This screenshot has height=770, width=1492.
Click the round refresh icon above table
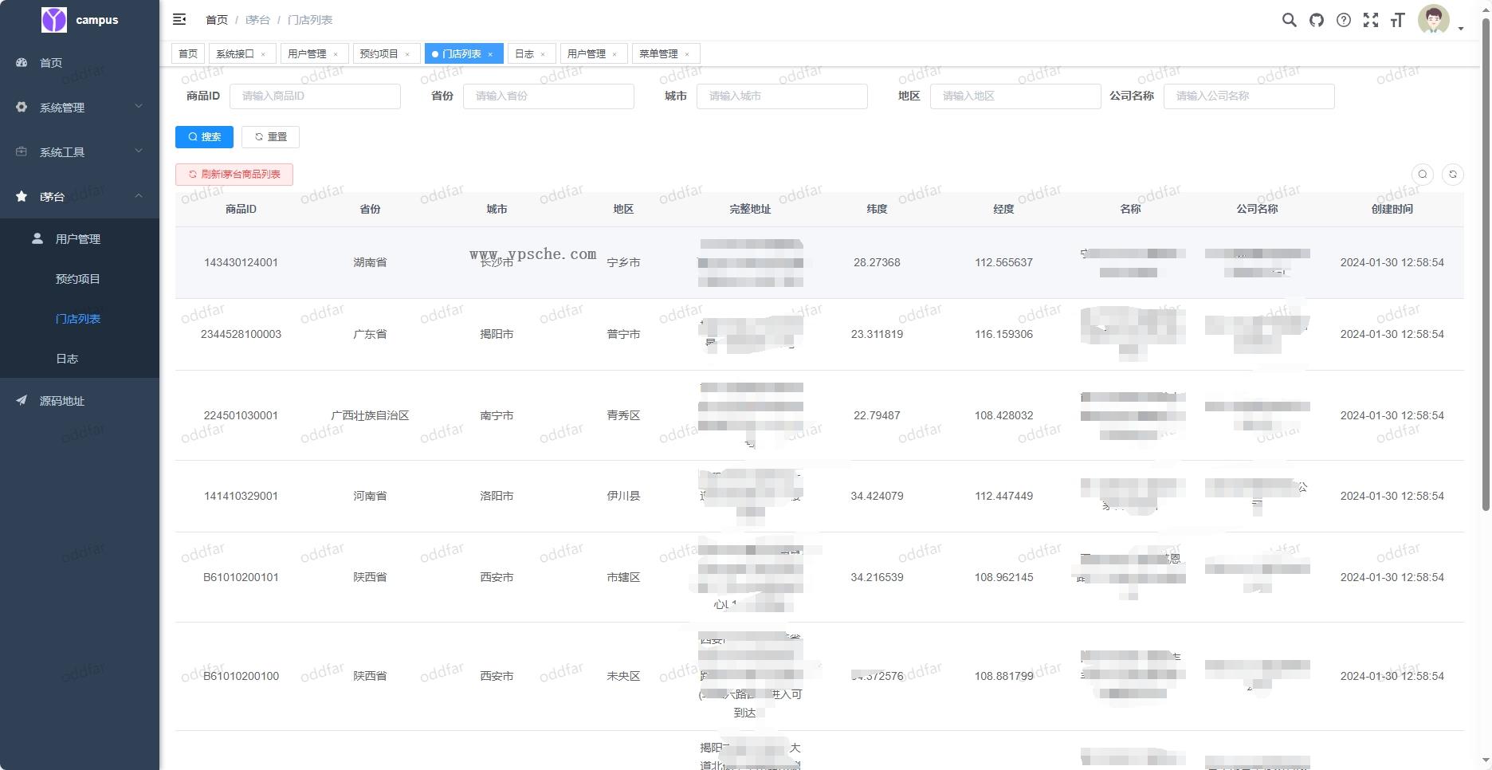pos(1453,174)
